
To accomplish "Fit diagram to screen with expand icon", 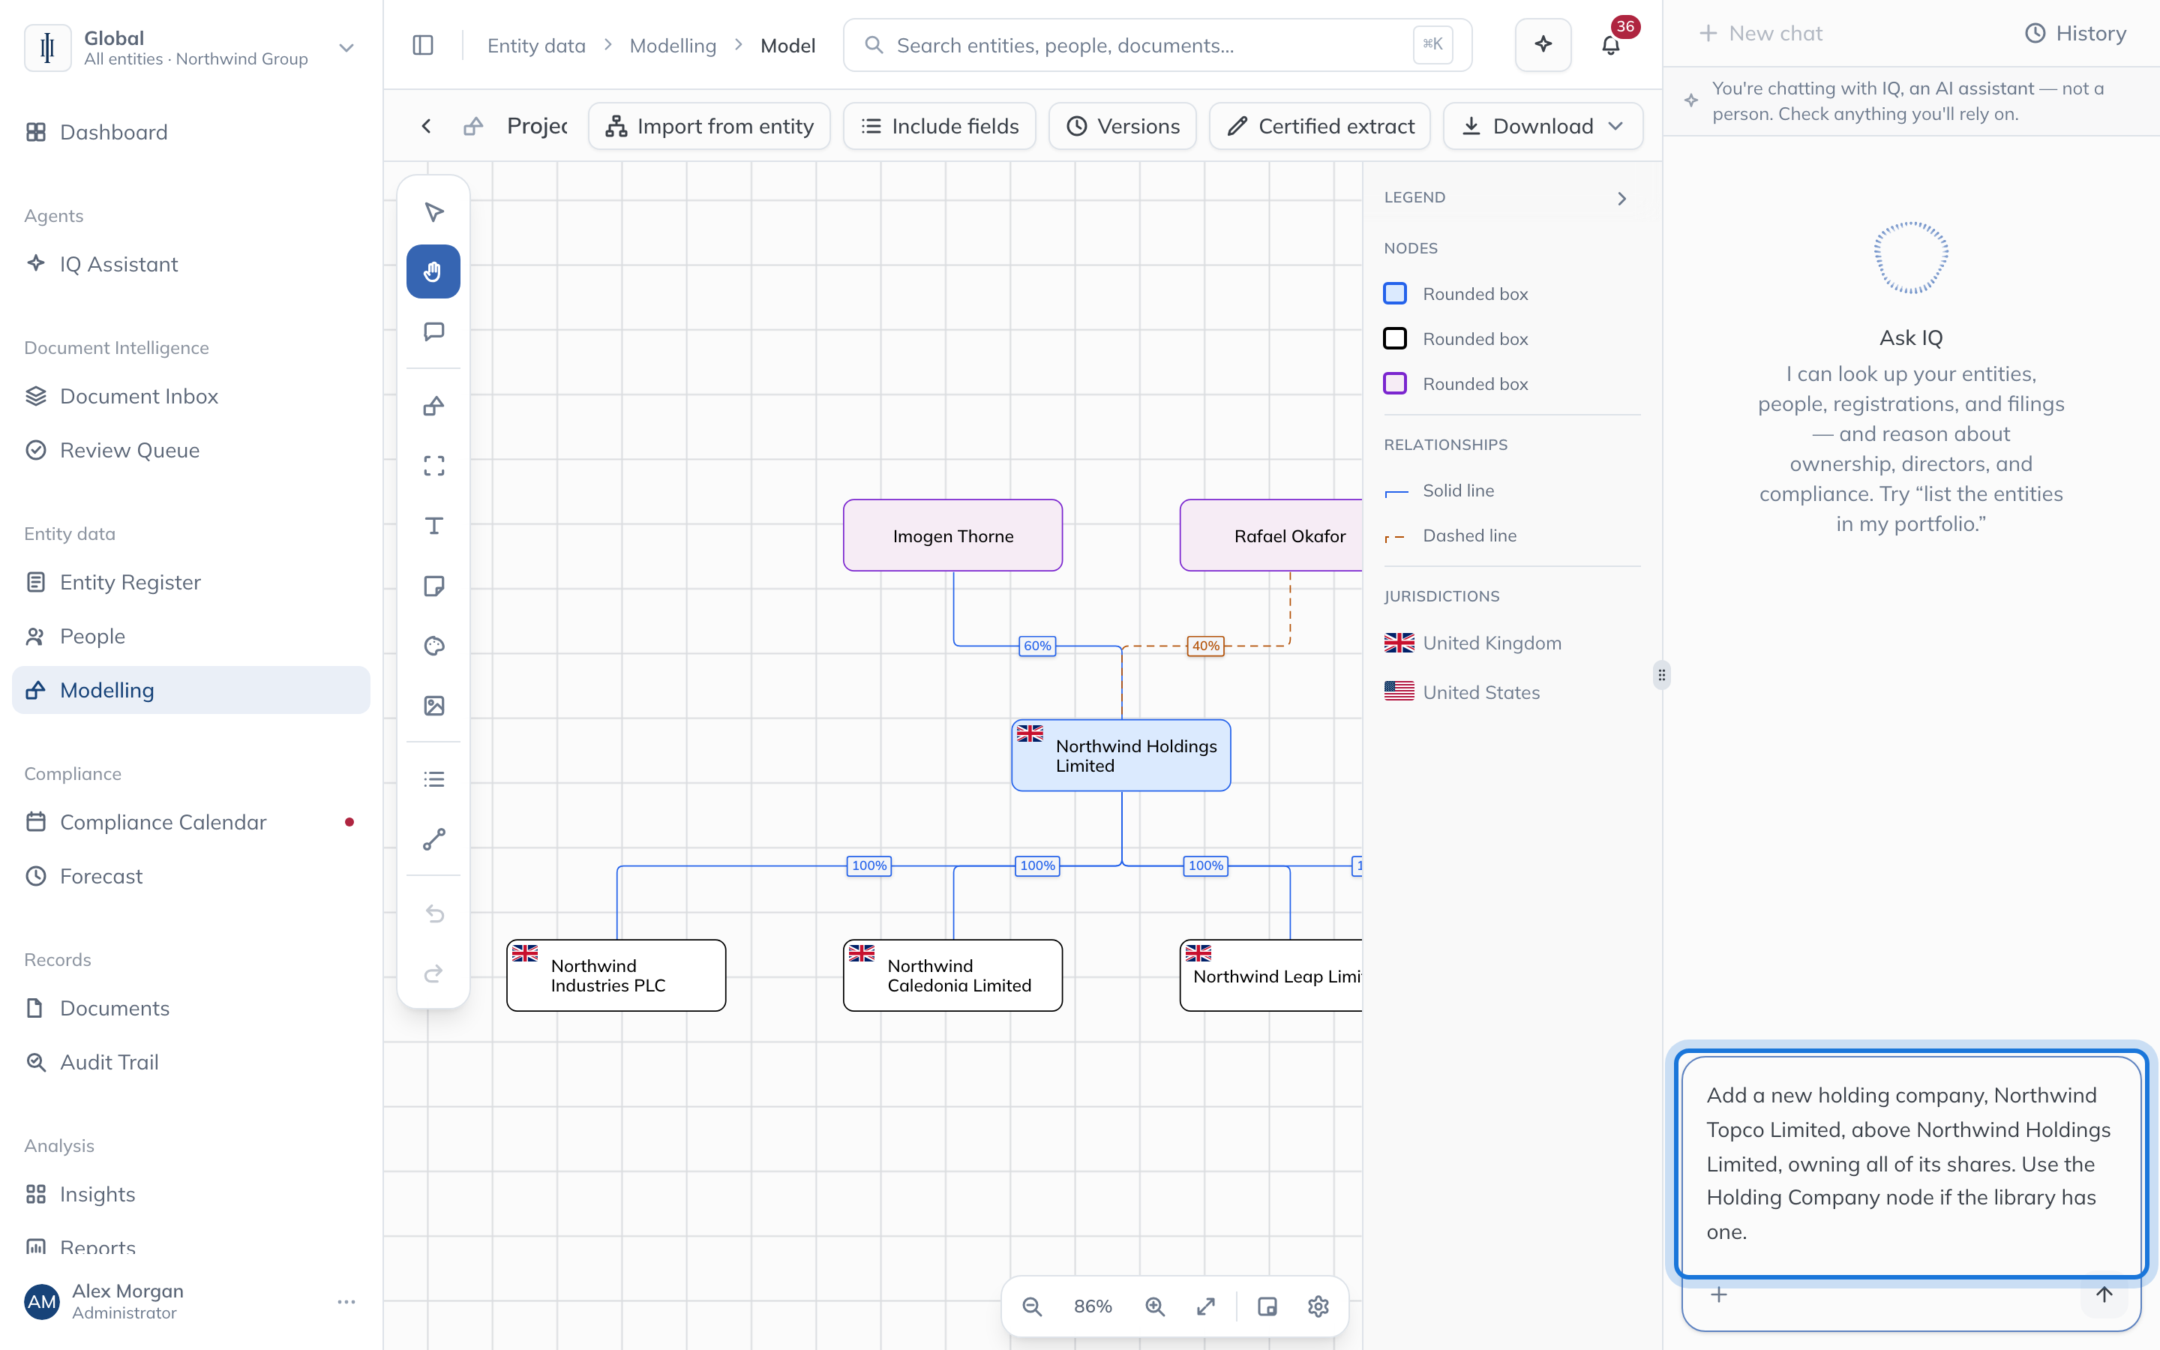I will point(1206,1306).
